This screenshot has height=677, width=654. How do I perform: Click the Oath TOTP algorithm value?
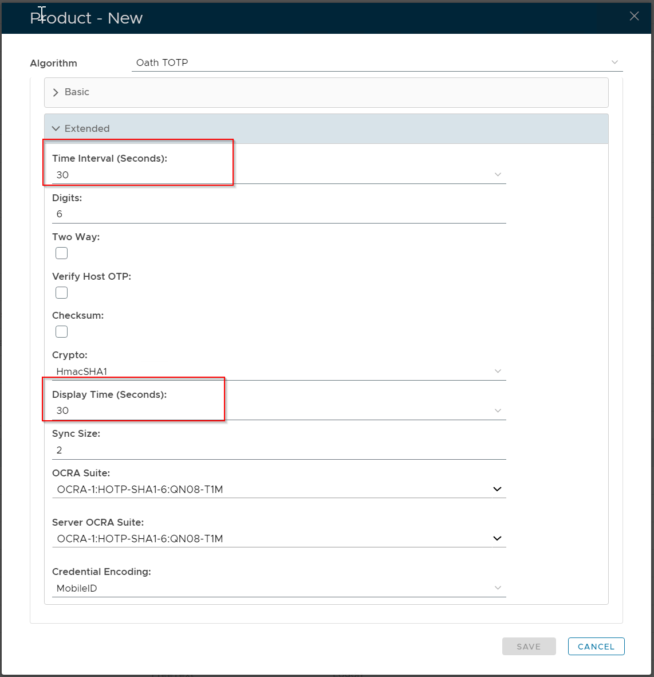point(162,62)
